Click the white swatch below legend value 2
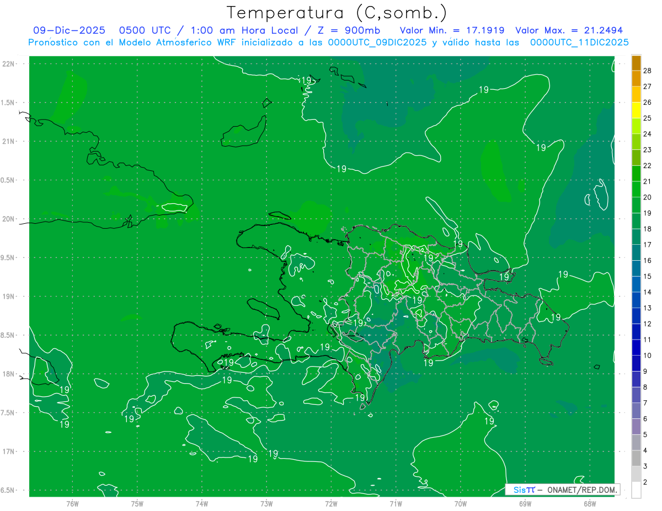This screenshot has width=662, height=511. (x=636, y=490)
